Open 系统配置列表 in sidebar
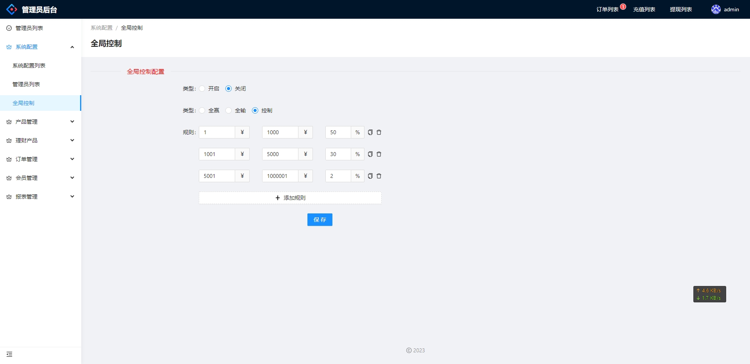Image resolution: width=750 pixels, height=364 pixels. pyautogui.click(x=29, y=66)
